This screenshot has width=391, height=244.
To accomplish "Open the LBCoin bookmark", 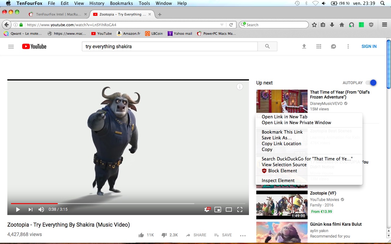I will tap(154, 34).
